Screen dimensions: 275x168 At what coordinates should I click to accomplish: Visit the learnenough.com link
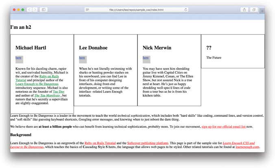(247, 147)
